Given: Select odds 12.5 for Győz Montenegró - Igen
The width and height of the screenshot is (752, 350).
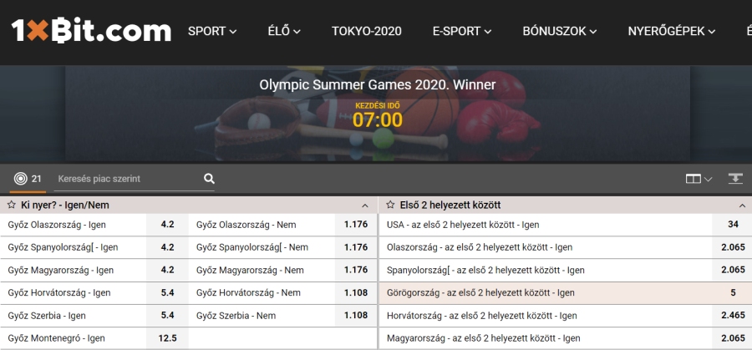Looking at the screenshot, I should coord(167,338).
